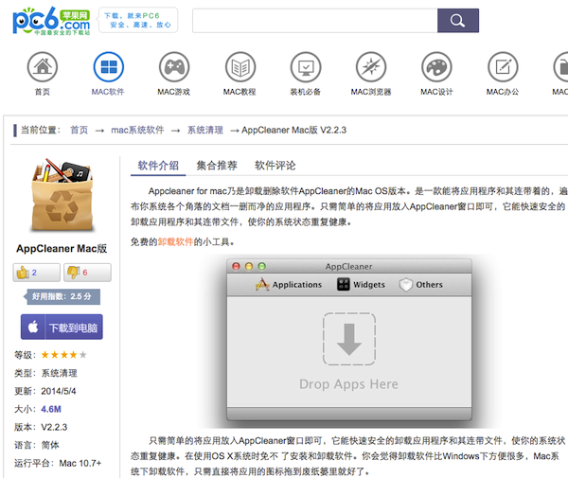The height and width of the screenshot is (478, 568).
Task: Go to pc6.com logo homepage
Action: click(x=51, y=21)
